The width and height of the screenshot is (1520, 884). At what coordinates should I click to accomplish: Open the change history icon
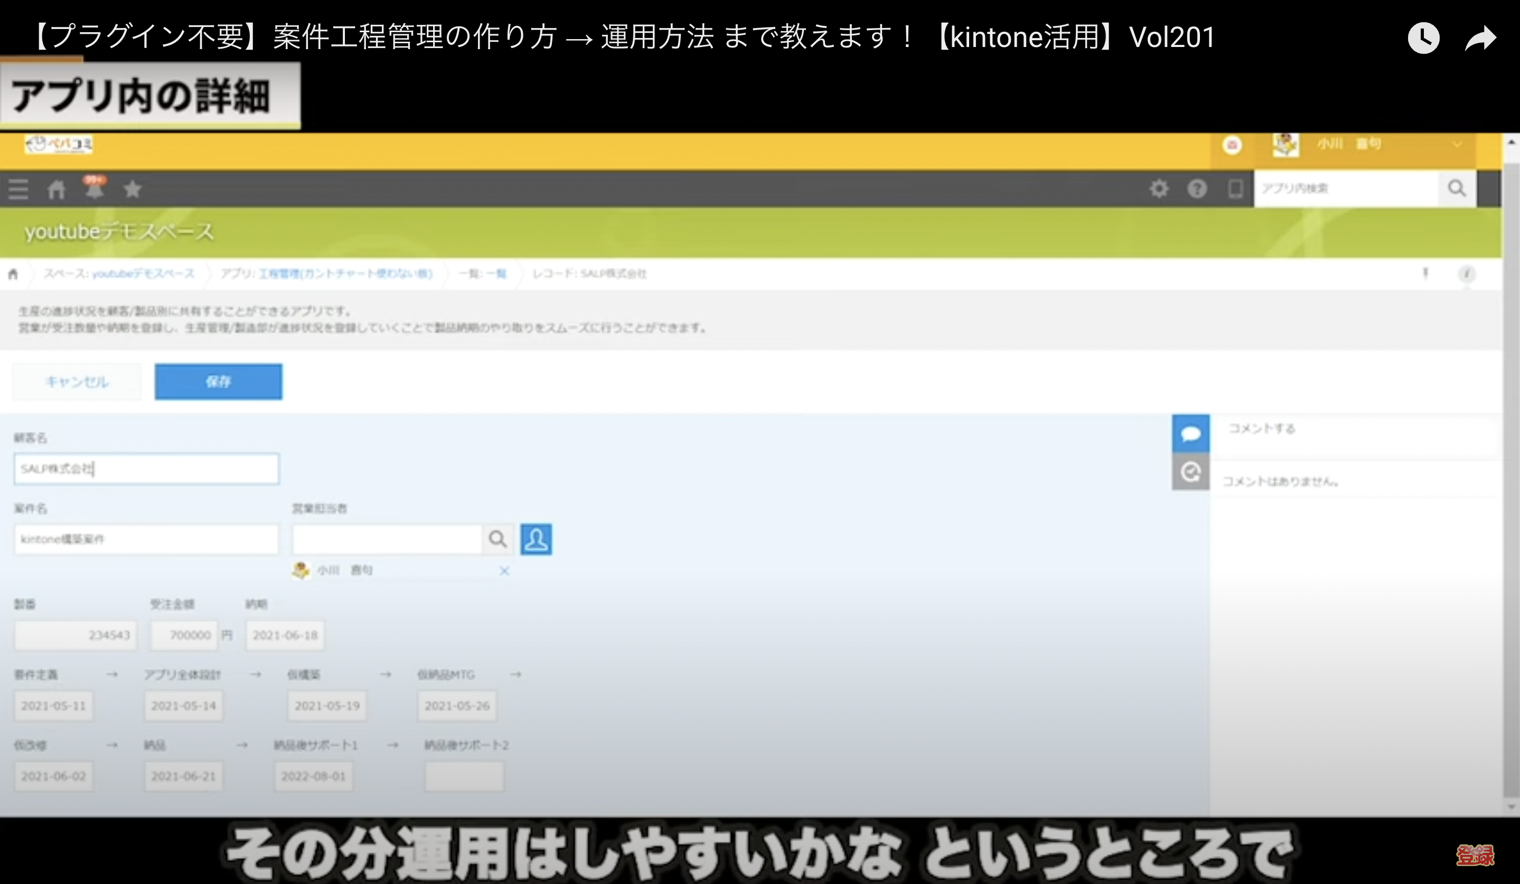pyautogui.click(x=1190, y=472)
